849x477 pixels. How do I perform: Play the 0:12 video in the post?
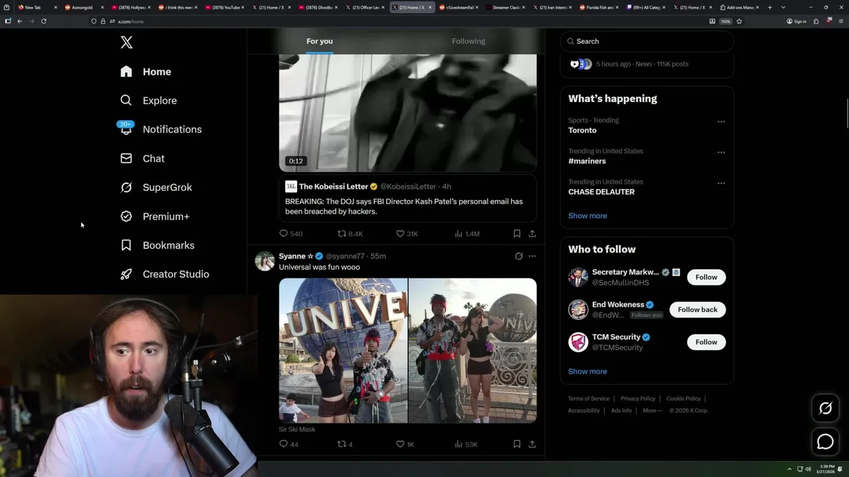click(407, 113)
